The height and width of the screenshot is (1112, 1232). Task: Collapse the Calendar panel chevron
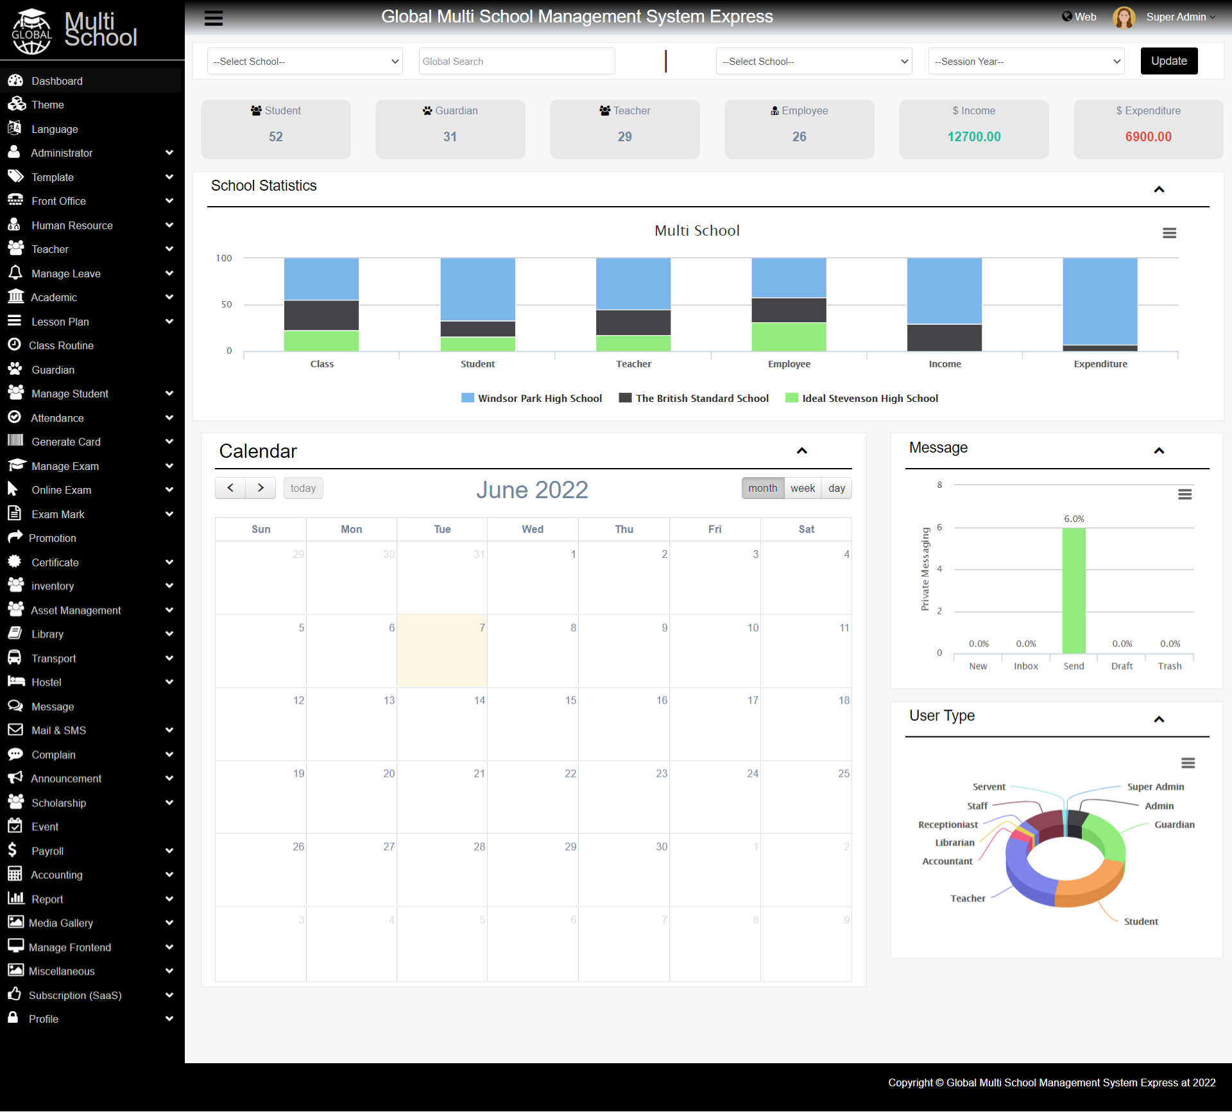click(801, 451)
